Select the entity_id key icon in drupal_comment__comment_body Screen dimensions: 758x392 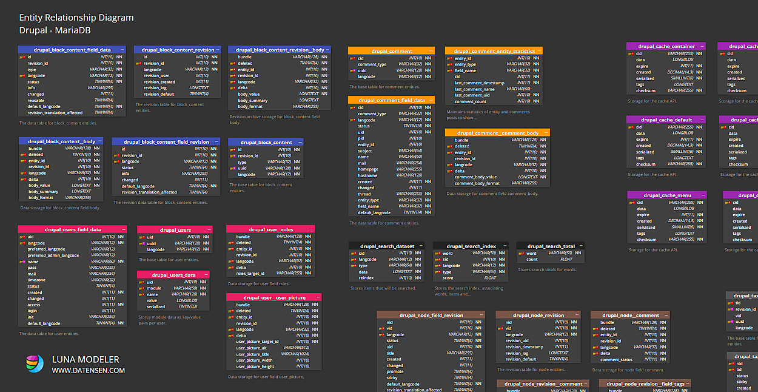[x=449, y=152]
